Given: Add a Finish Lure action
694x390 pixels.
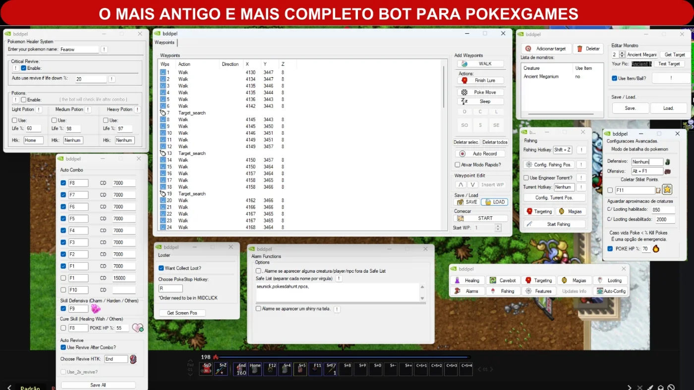Looking at the screenshot, I should (480, 80).
